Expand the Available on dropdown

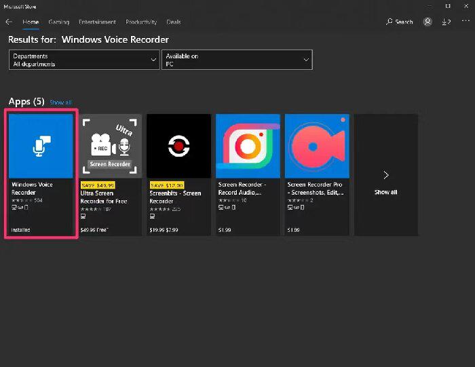click(237, 60)
